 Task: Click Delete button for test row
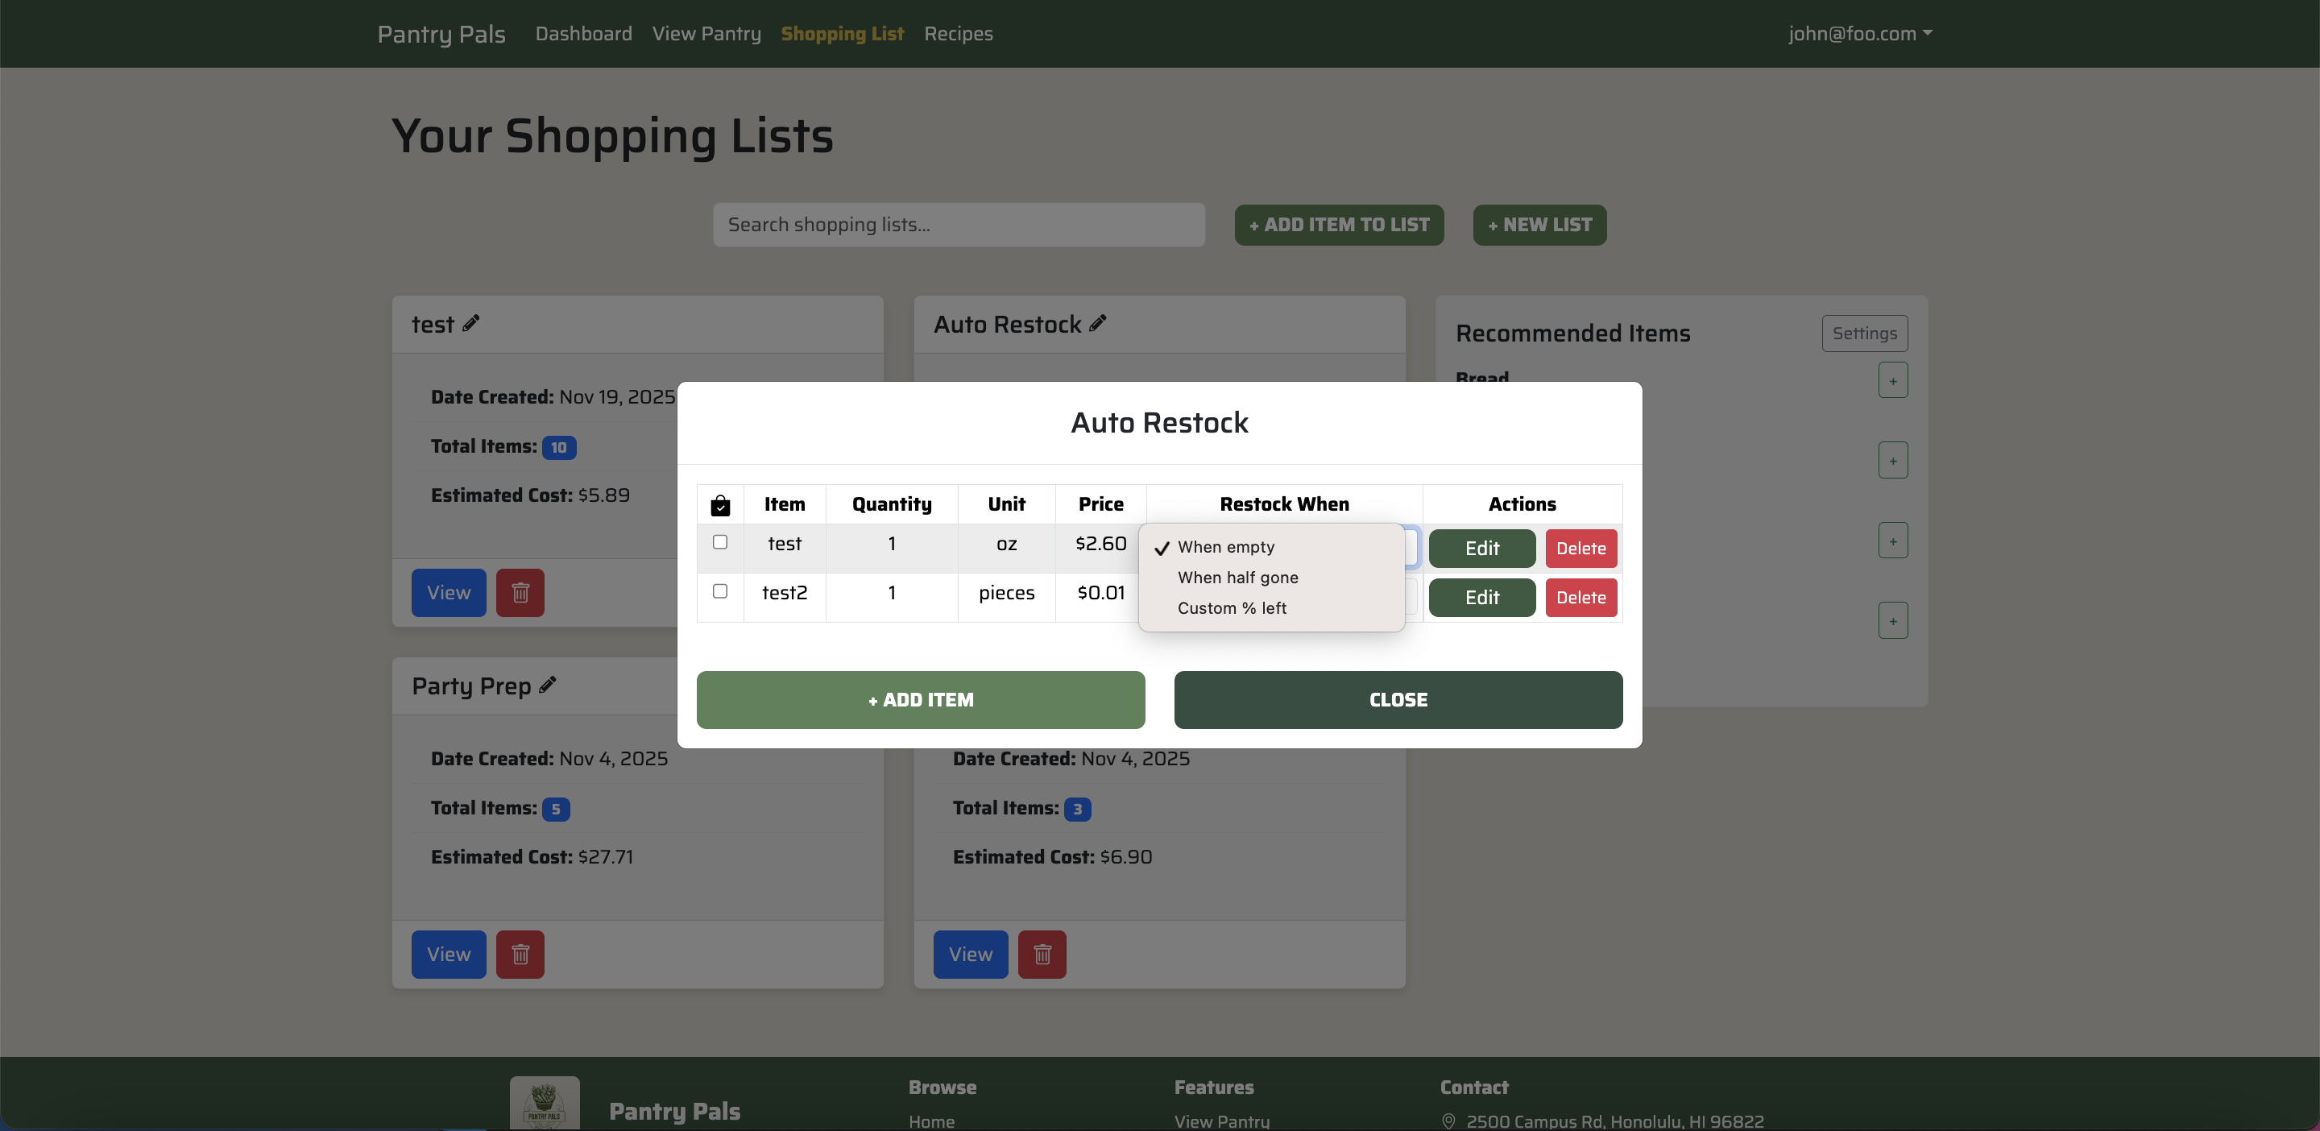(x=1580, y=549)
